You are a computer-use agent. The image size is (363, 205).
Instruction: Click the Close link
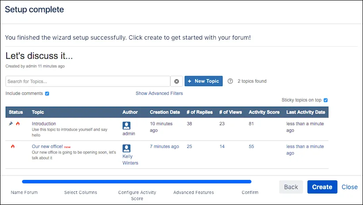pos(350,187)
